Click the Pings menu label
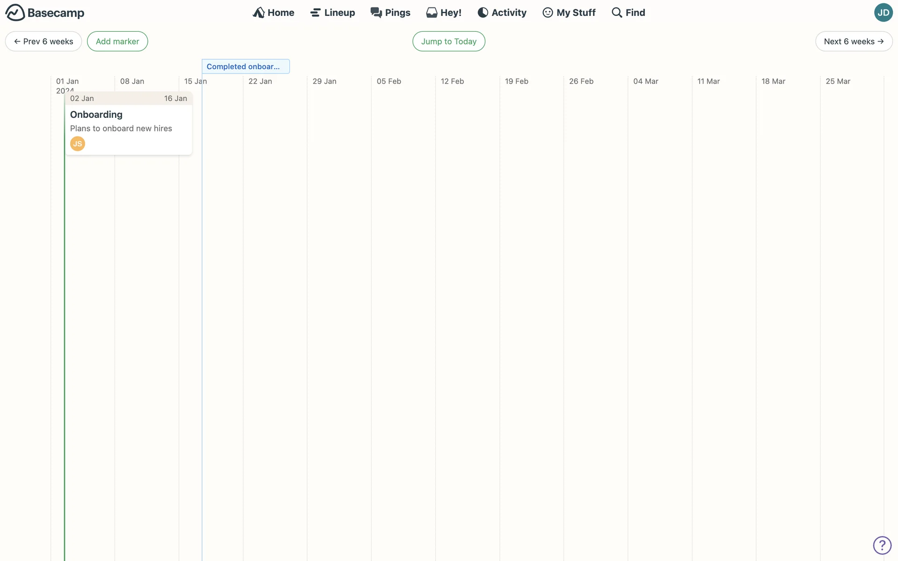The image size is (898, 561). pos(398,13)
